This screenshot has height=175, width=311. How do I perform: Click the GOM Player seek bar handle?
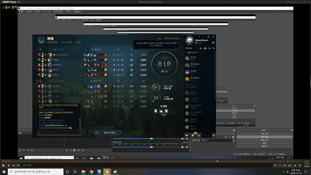[217, 161]
